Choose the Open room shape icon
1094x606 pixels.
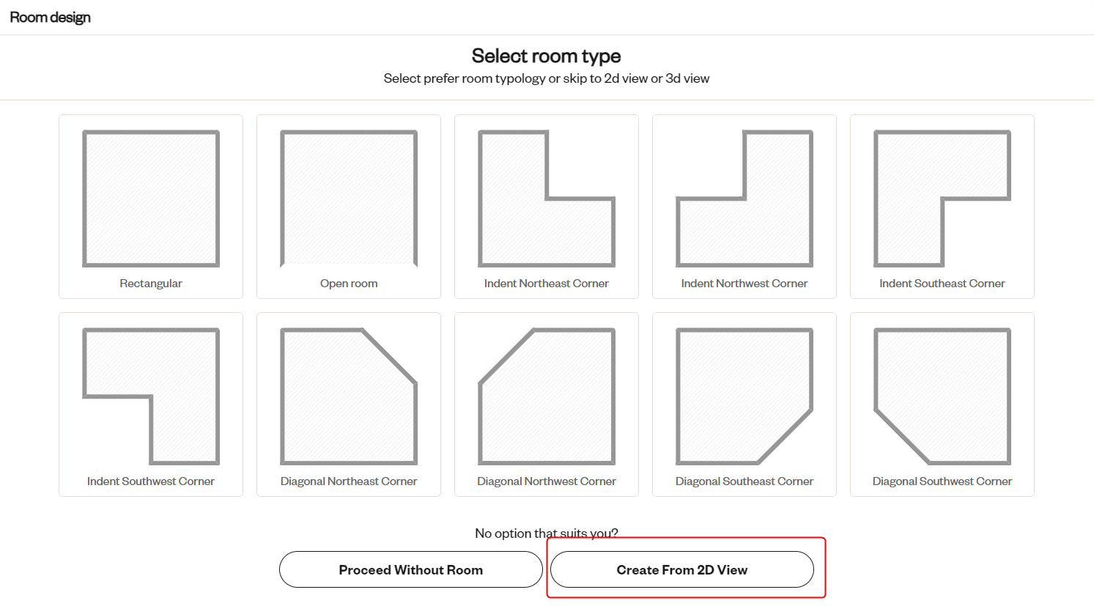tap(349, 199)
